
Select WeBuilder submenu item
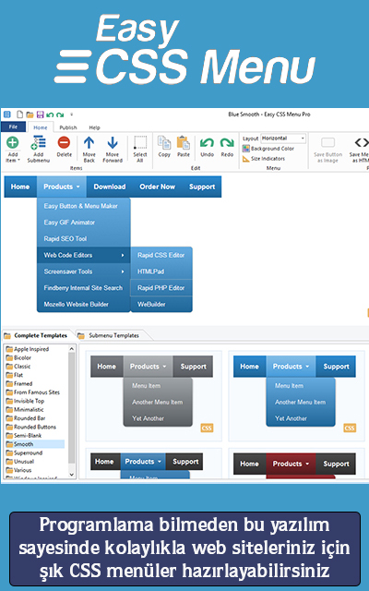point(161,304)
